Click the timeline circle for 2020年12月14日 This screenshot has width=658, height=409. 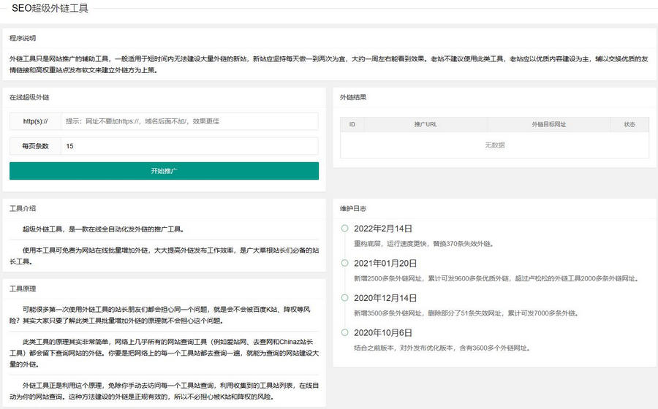(344, 297)
